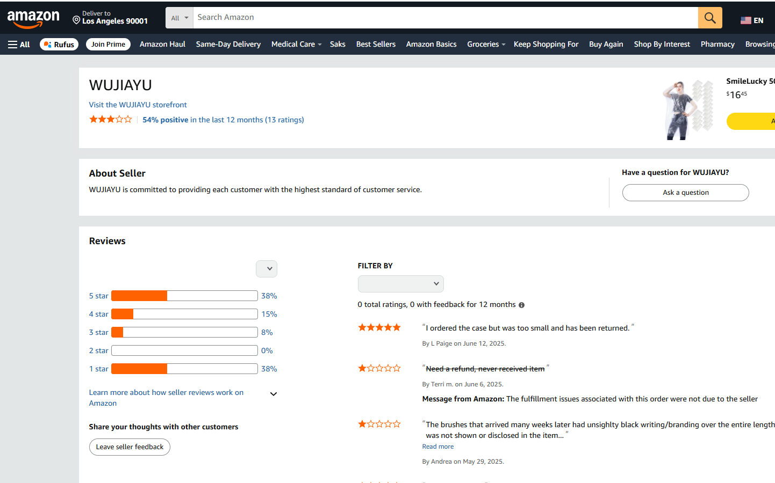The height and width of the screenshot is (483, 775).
Task: Open Rufus assistant
Action: point(59,45)
